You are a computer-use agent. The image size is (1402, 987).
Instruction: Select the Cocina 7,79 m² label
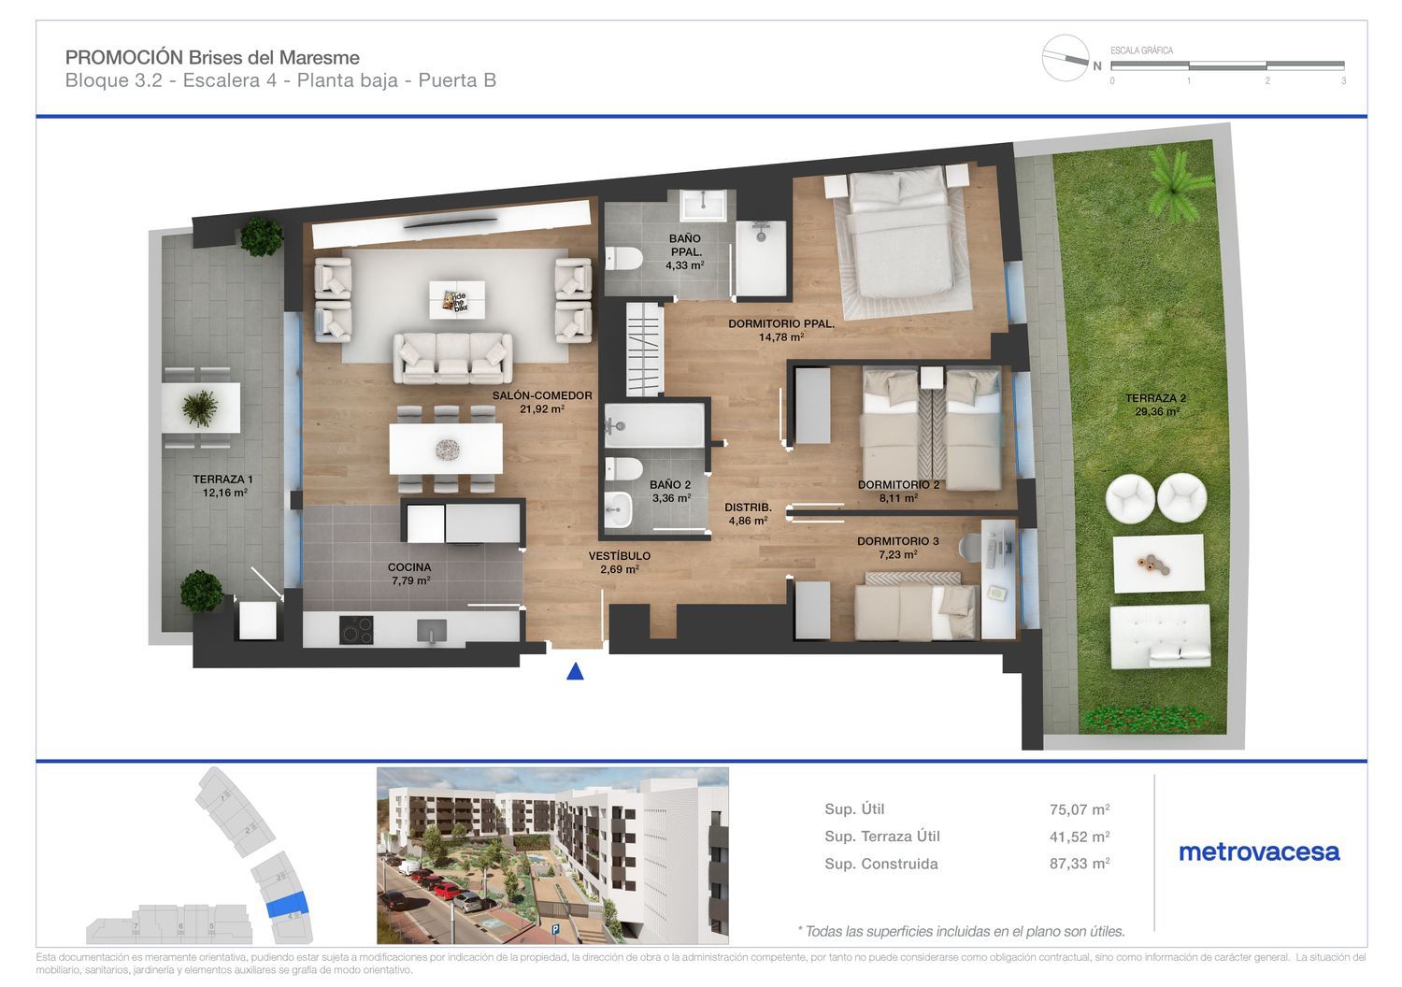coord(409,574)
